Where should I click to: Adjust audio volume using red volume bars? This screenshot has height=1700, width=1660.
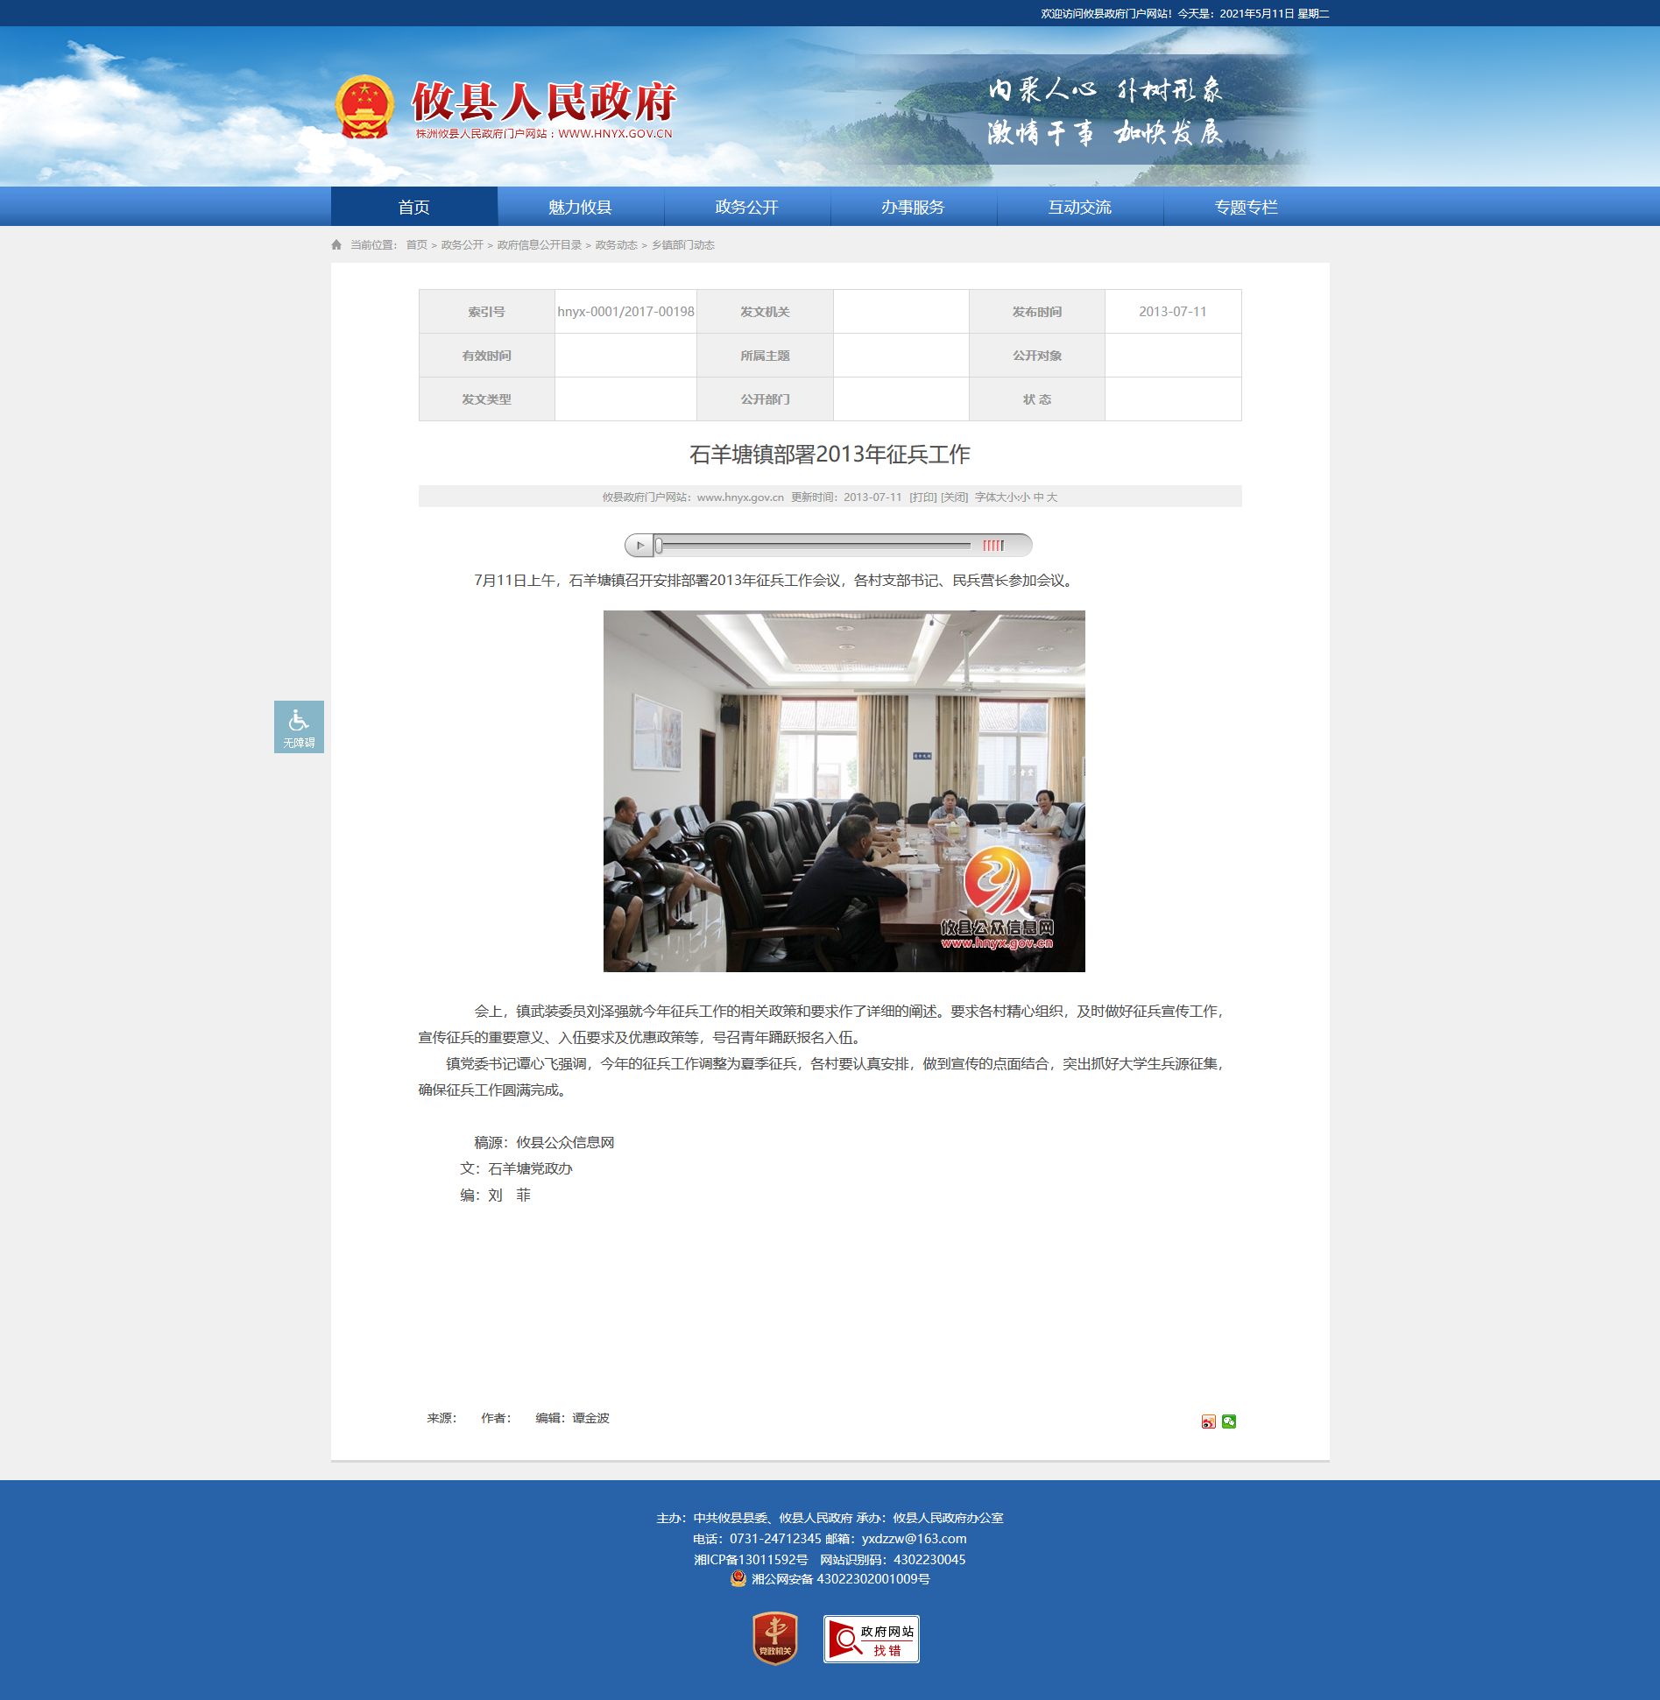click(993, 546)
